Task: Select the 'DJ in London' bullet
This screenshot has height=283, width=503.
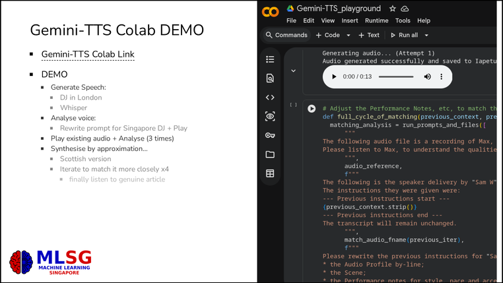Action: pyautogui.click(x=81, y=98)
